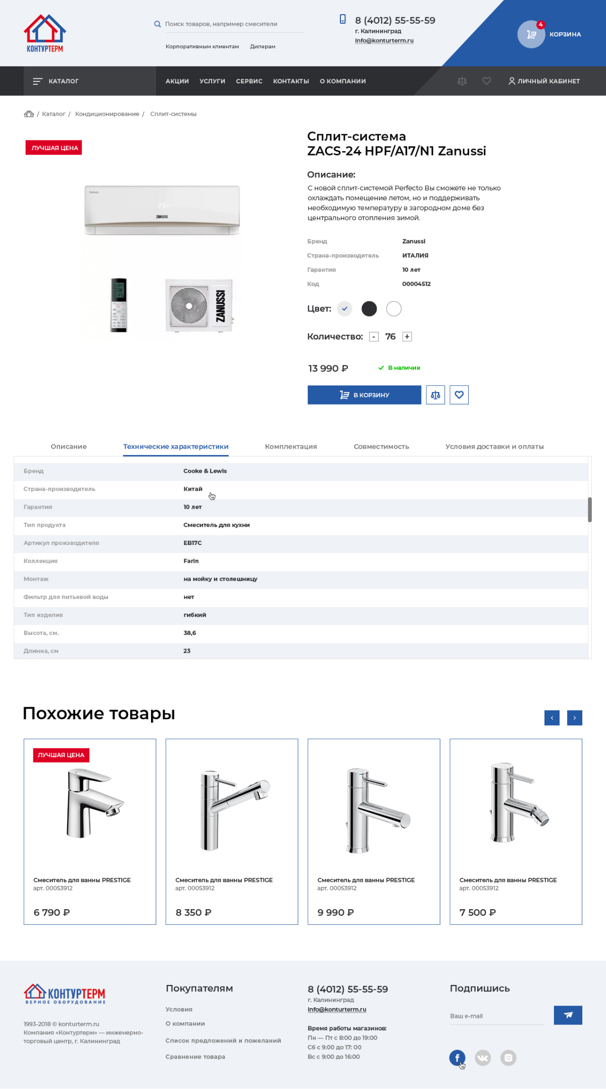This screenshot has height=1089, width=606.
Task: Switch to the Описание tab
Action: point(69,447)
